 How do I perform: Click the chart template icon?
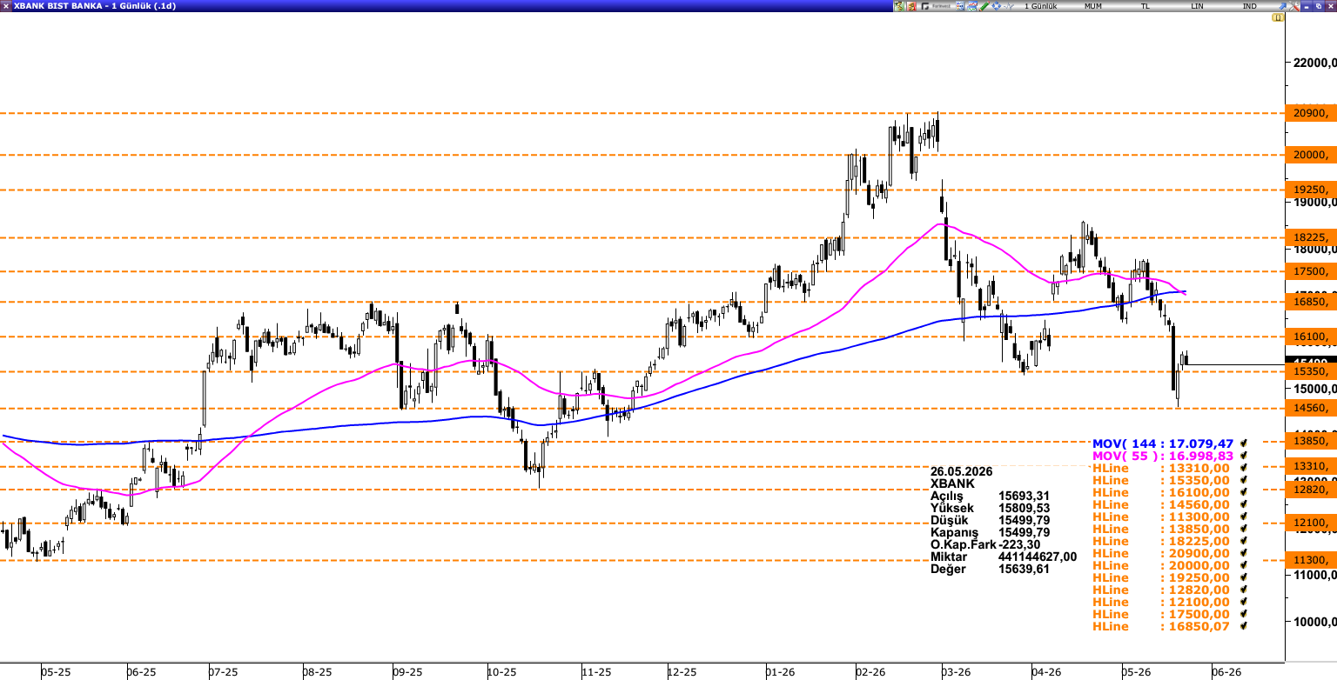coord(972,6)
